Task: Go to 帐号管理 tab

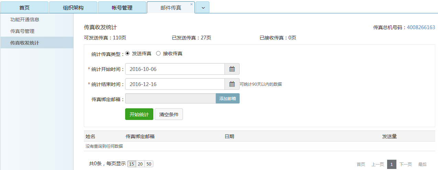Action: pos(122,8)
